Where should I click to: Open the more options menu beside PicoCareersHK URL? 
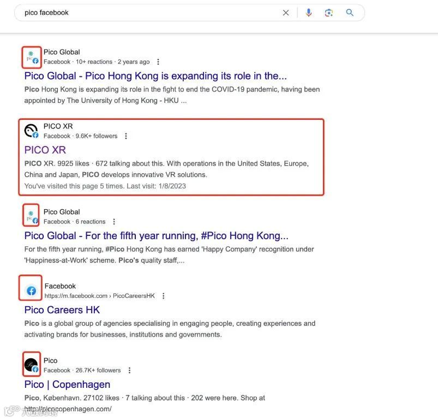pos(164,296)
